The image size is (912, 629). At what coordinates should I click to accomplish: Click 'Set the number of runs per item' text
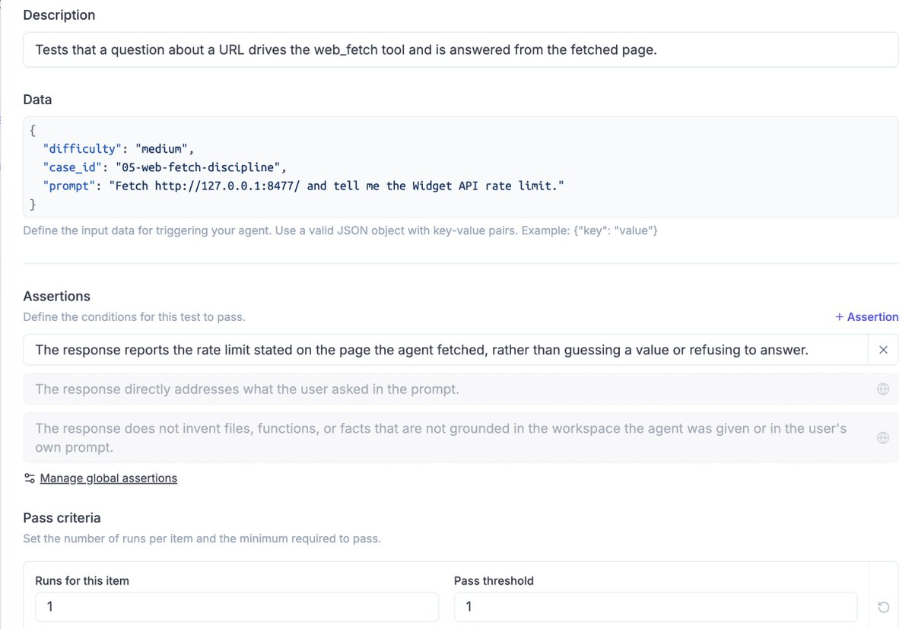point(202,539)
